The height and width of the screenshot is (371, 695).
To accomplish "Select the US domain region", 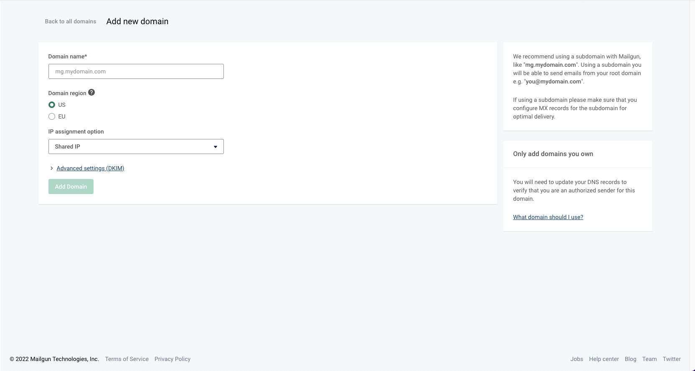I will (x=52, y=105).
